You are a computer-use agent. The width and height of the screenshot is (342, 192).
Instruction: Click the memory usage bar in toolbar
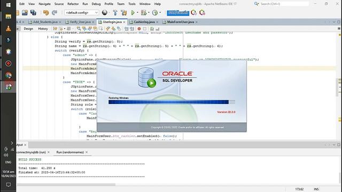coord(178,13)
